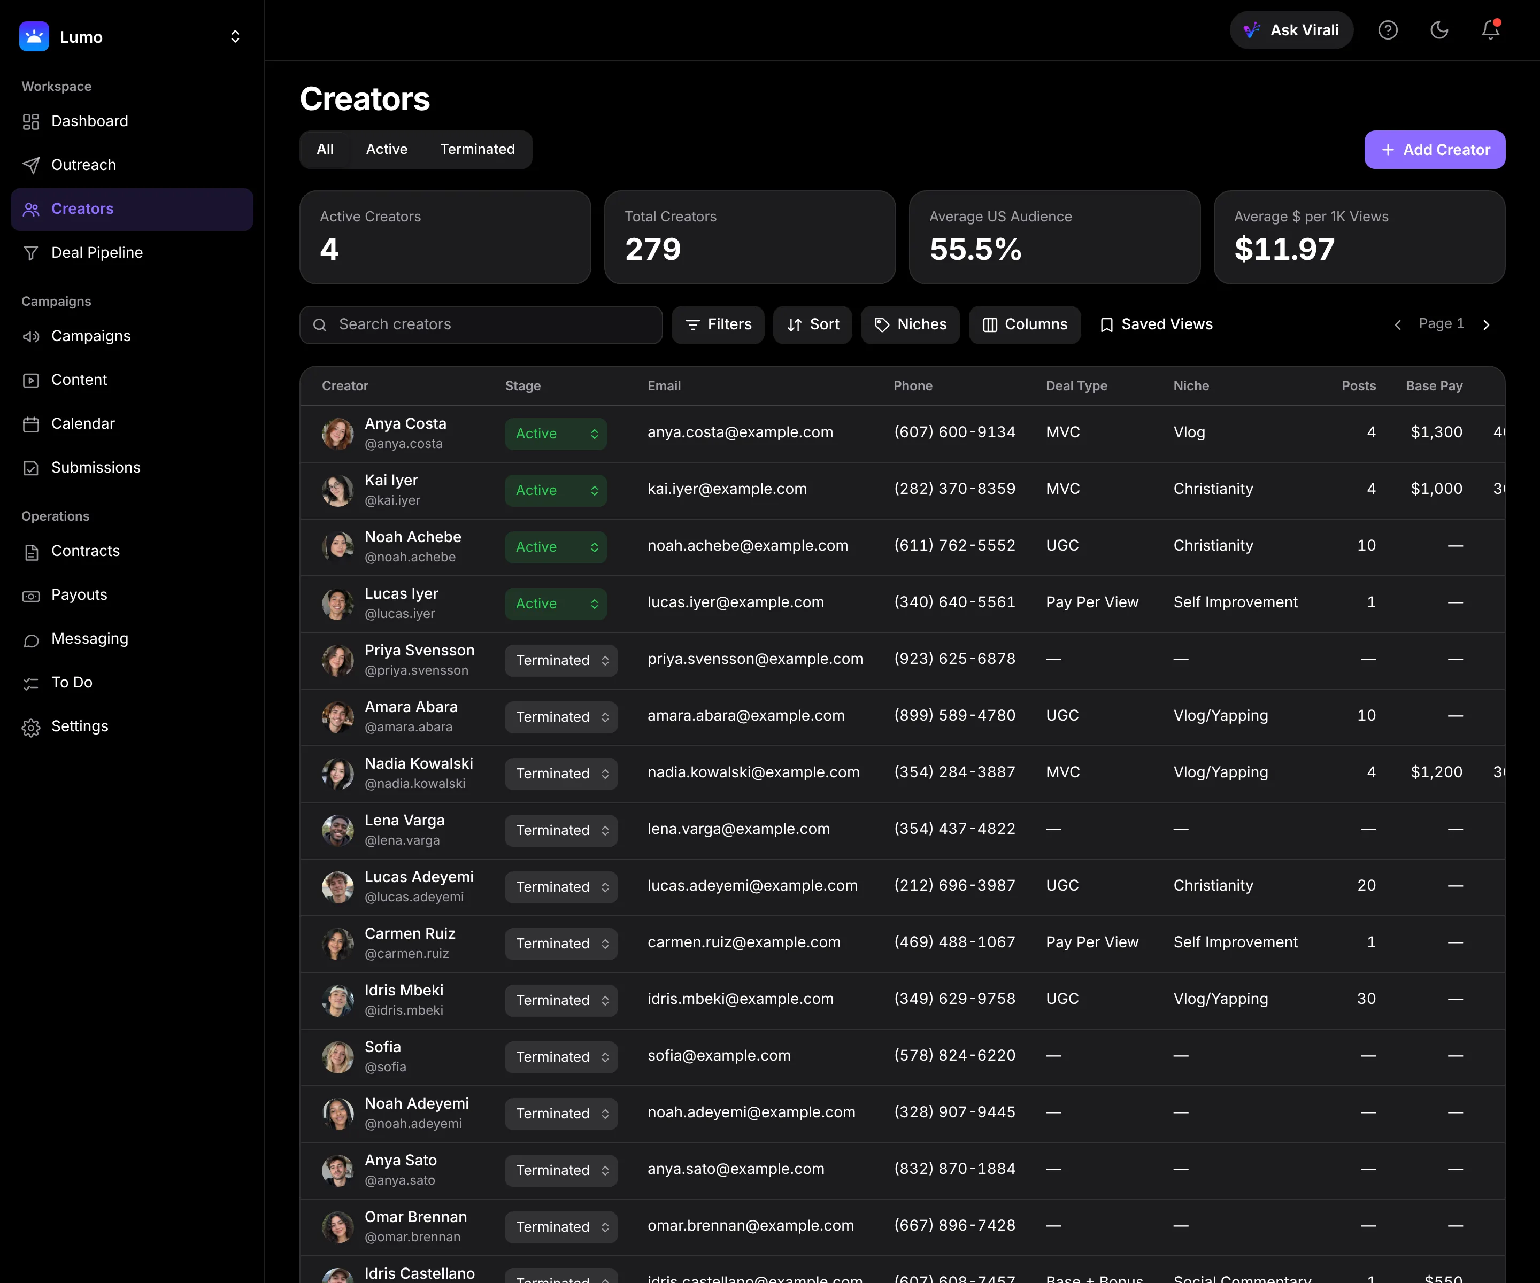Image resolution: width=1540 pixels, height=1283 pixels.
Task: Click the Lumo logo icon
Action: coord(34,37)
